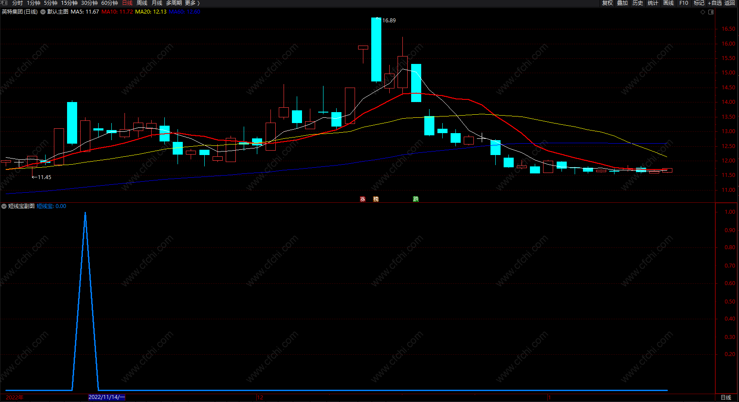
Task: Click the 叠加 overlay button
Action: 622,3
